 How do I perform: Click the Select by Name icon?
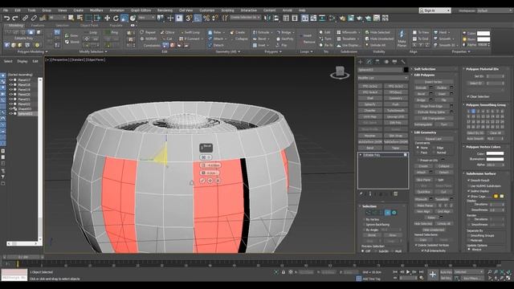[80, 18]
